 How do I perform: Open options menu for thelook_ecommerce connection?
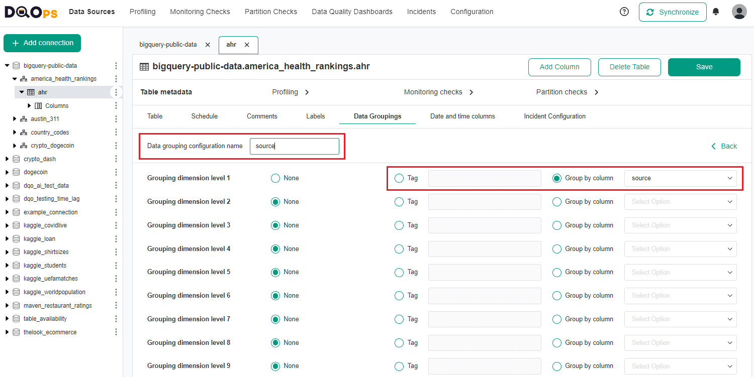116,332
